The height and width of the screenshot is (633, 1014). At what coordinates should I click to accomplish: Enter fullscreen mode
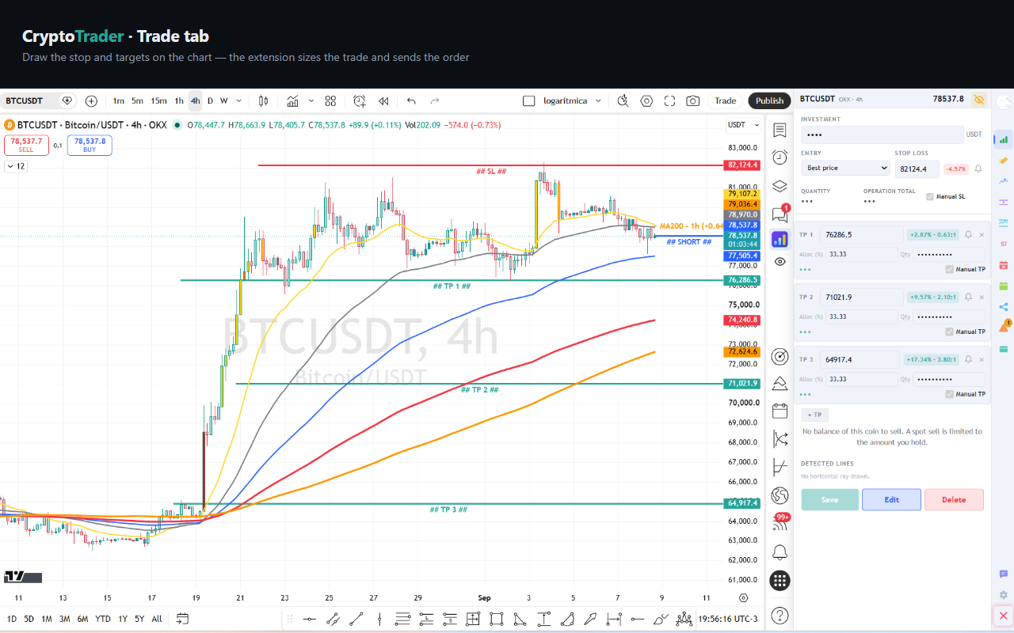pyautogui.click(x=669, y=100)
